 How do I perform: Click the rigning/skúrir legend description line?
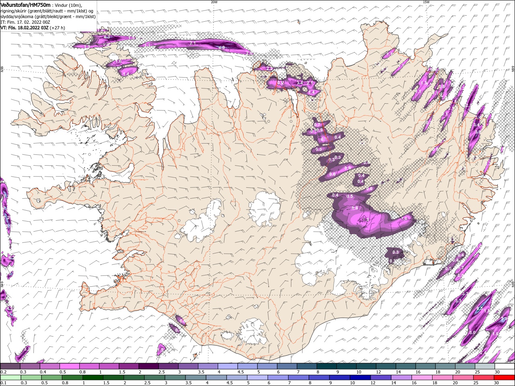click(47, 10)
